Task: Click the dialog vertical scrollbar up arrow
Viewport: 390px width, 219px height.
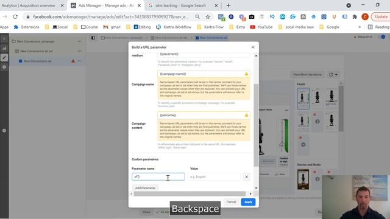Action: tap(256, 56)
